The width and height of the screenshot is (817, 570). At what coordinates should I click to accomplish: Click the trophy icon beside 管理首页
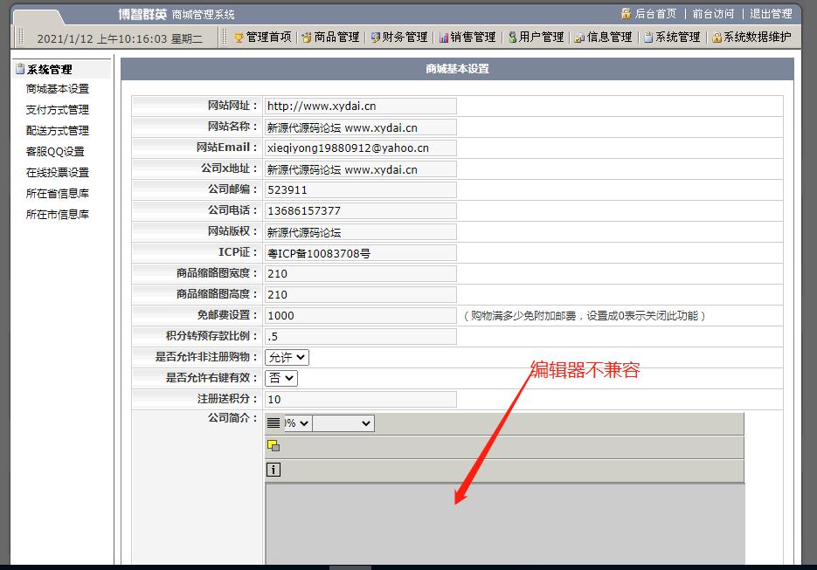[x=239, y=38]
